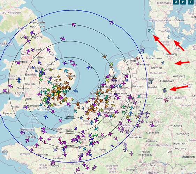Select the pink aircraft beside the Kassel label
Image resolution: width=196 pixels, height=174 pixels.
click(166, 100)
